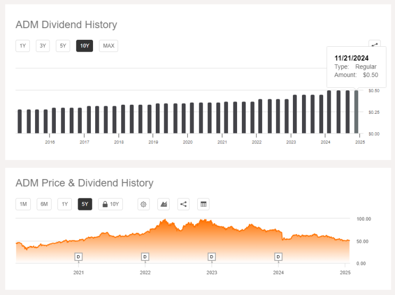Screen dimensions: 395x295
Task: Choose 5Y range for Dividend History
Action: pos(63,46)
